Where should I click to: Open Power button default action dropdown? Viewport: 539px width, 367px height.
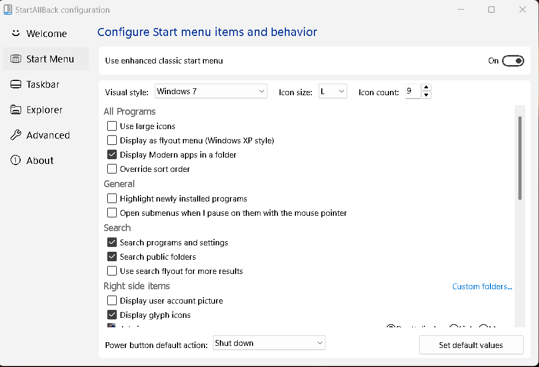click(x=269, y=343)
